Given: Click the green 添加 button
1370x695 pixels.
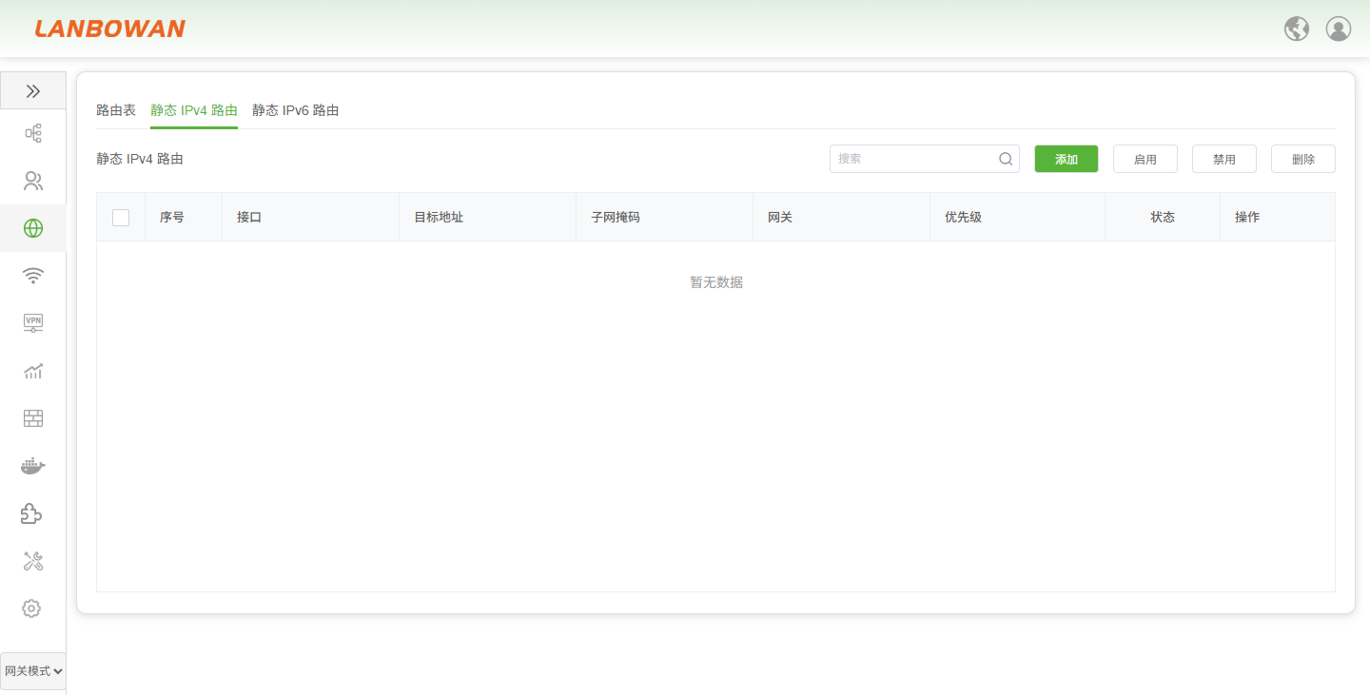Looking at the screenshot, I should 1067,159.
